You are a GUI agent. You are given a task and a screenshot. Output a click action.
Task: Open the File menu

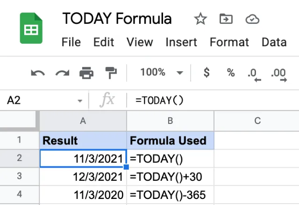click(71, 42)
